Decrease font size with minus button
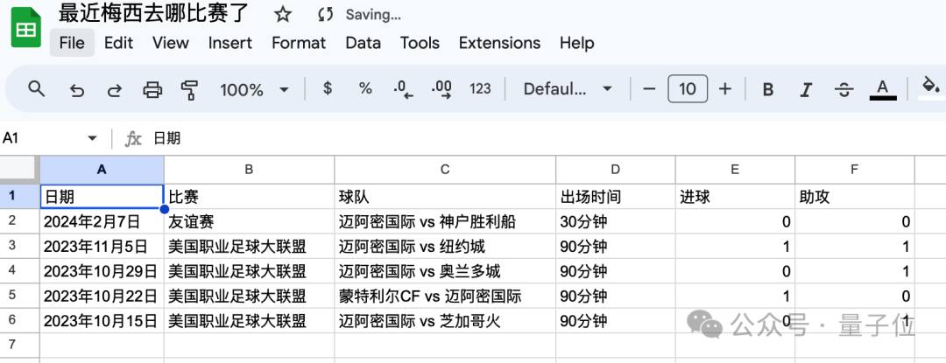Viewport: 946px width, 363px height. tap(649, 90)
